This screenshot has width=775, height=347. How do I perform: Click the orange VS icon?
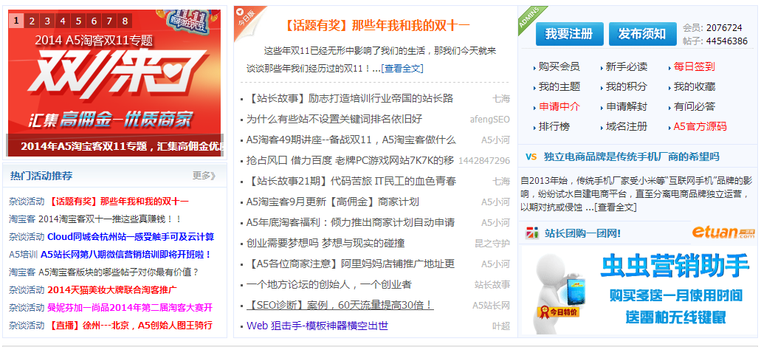click(x=531, y=157)
